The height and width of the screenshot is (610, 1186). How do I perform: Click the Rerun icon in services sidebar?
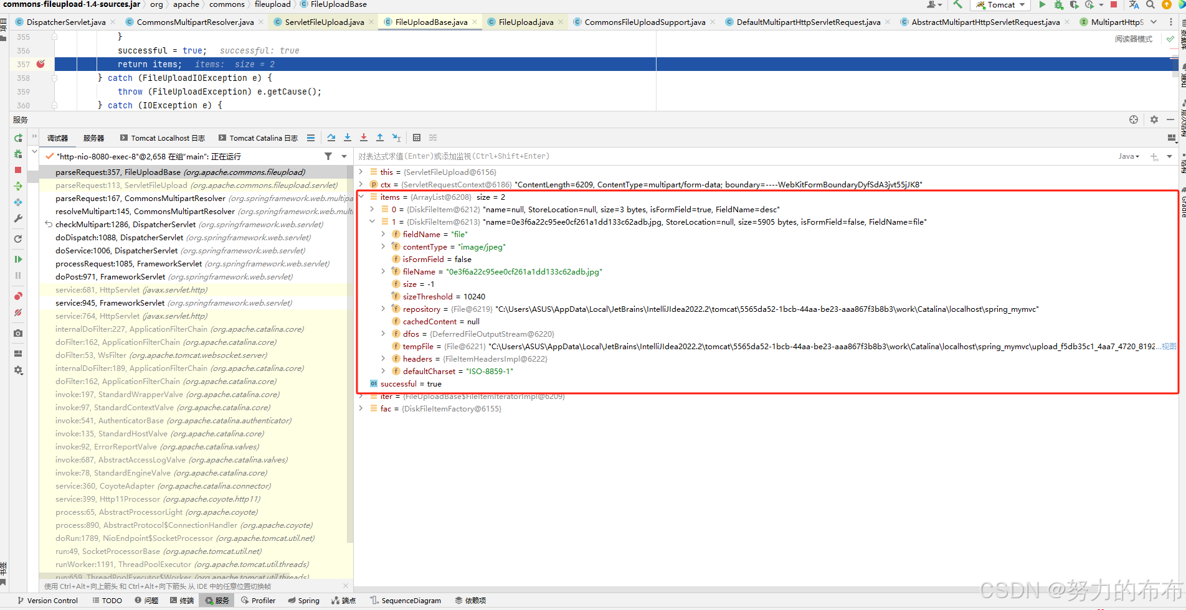(x=18, y=138)
